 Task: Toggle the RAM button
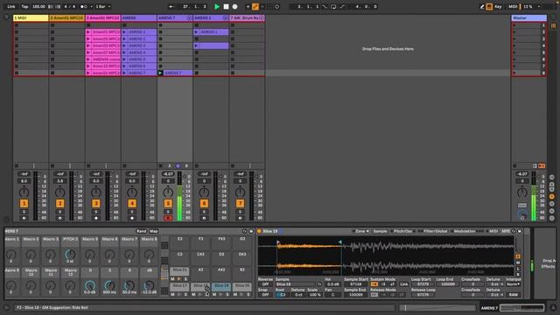pyautogui.click(x=514, y=295)
